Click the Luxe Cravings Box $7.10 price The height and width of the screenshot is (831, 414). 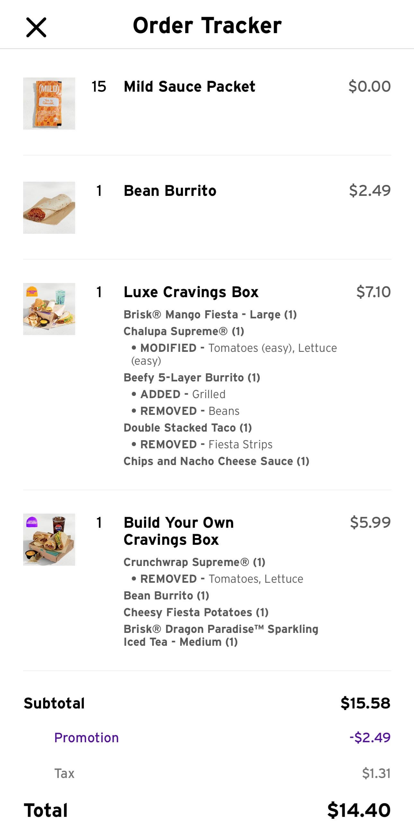374,292
